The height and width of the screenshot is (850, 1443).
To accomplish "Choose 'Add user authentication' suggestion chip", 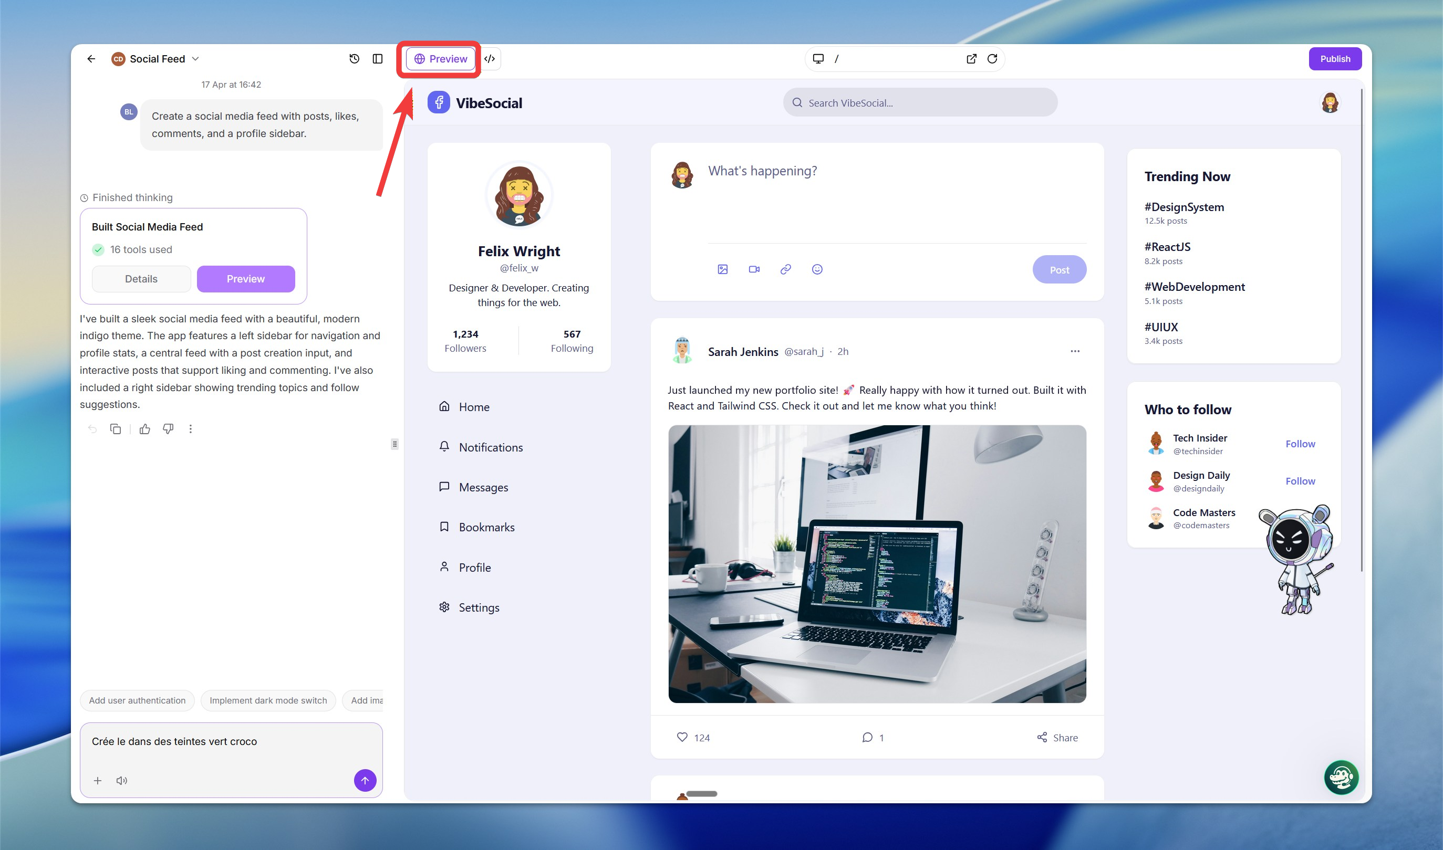I will [x=137, y=700].
